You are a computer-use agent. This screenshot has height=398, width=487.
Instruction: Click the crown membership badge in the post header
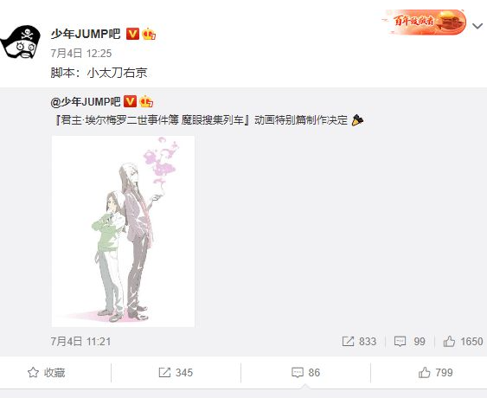click(x=149, y=34)
